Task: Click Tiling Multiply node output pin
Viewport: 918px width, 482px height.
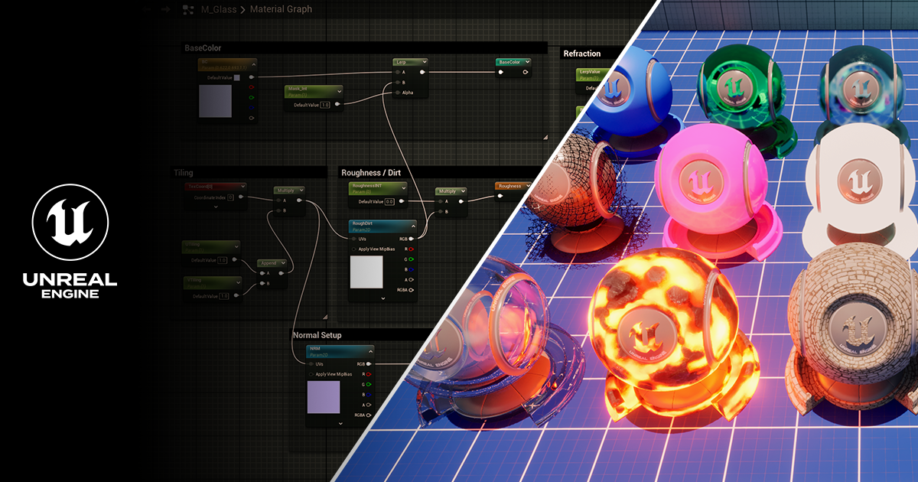Action: [x=300, y=201]
